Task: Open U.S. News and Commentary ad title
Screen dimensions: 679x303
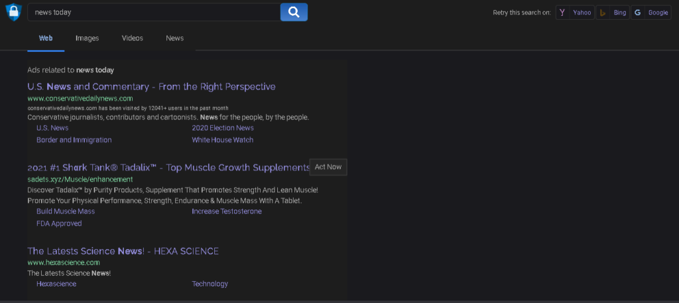Action: [x=151, y=87]
